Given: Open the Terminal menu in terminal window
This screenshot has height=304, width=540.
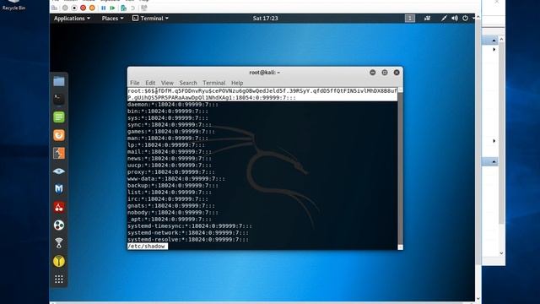Looking at the screenshot, I should tap(213, 83).
